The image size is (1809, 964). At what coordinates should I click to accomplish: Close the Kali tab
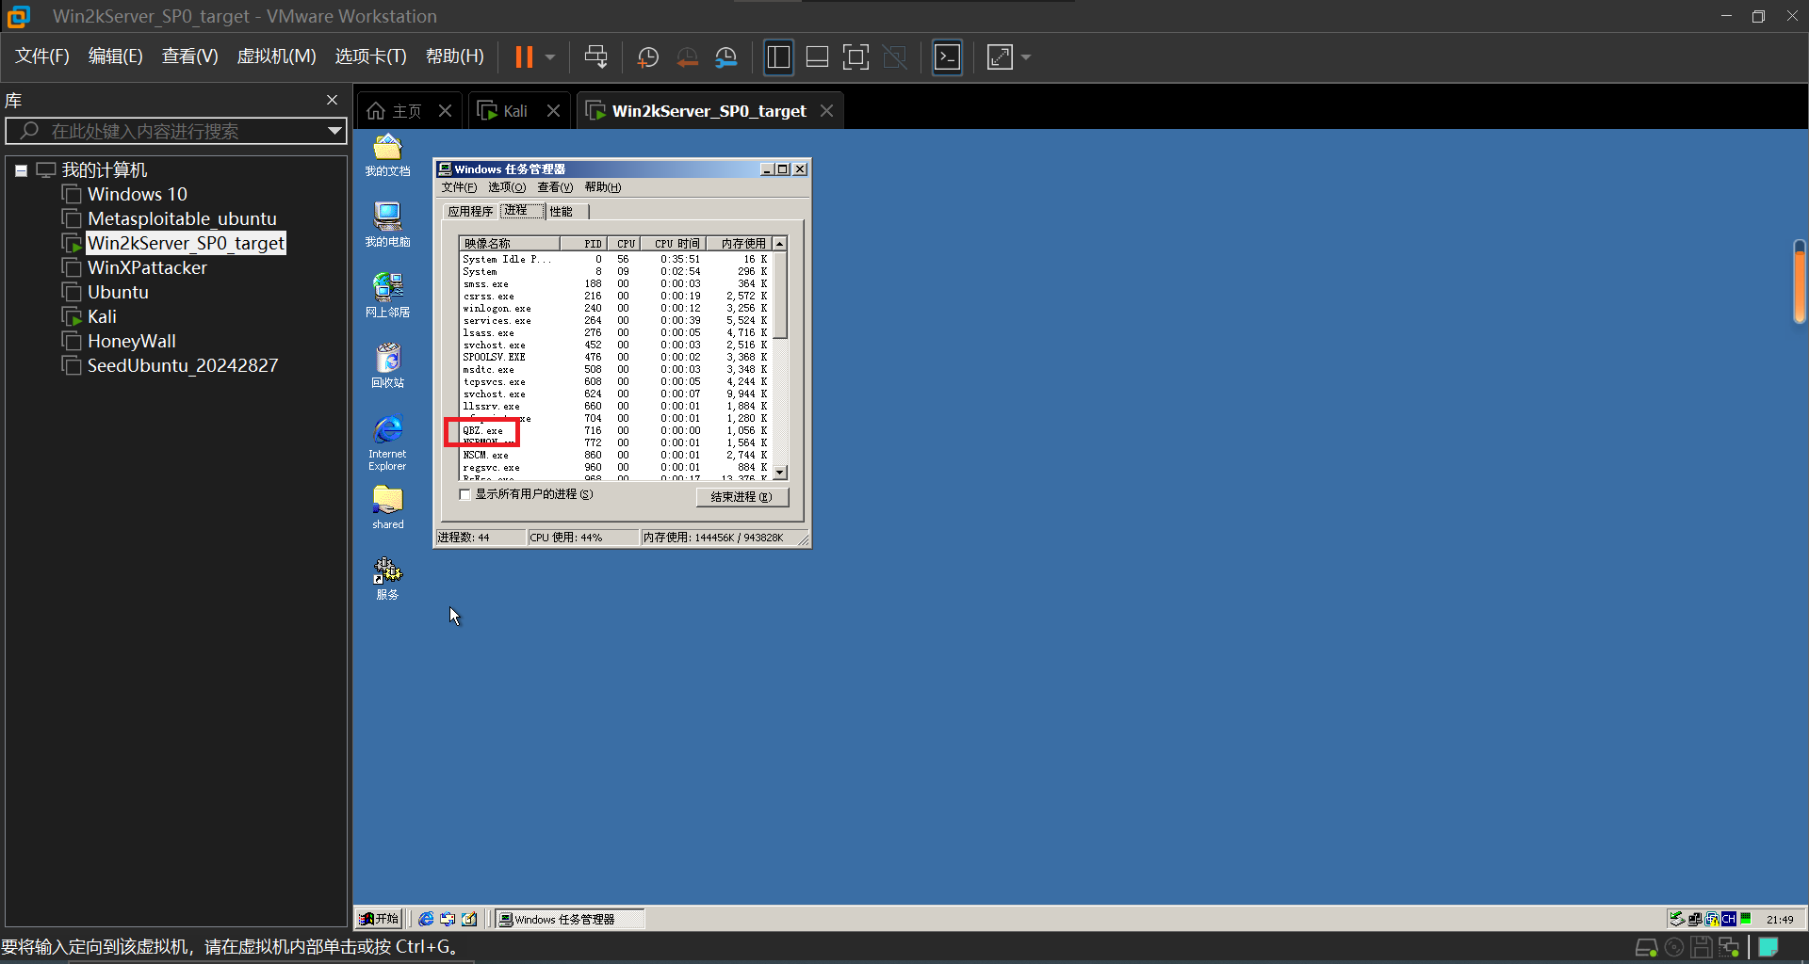[x=554, y=111]
